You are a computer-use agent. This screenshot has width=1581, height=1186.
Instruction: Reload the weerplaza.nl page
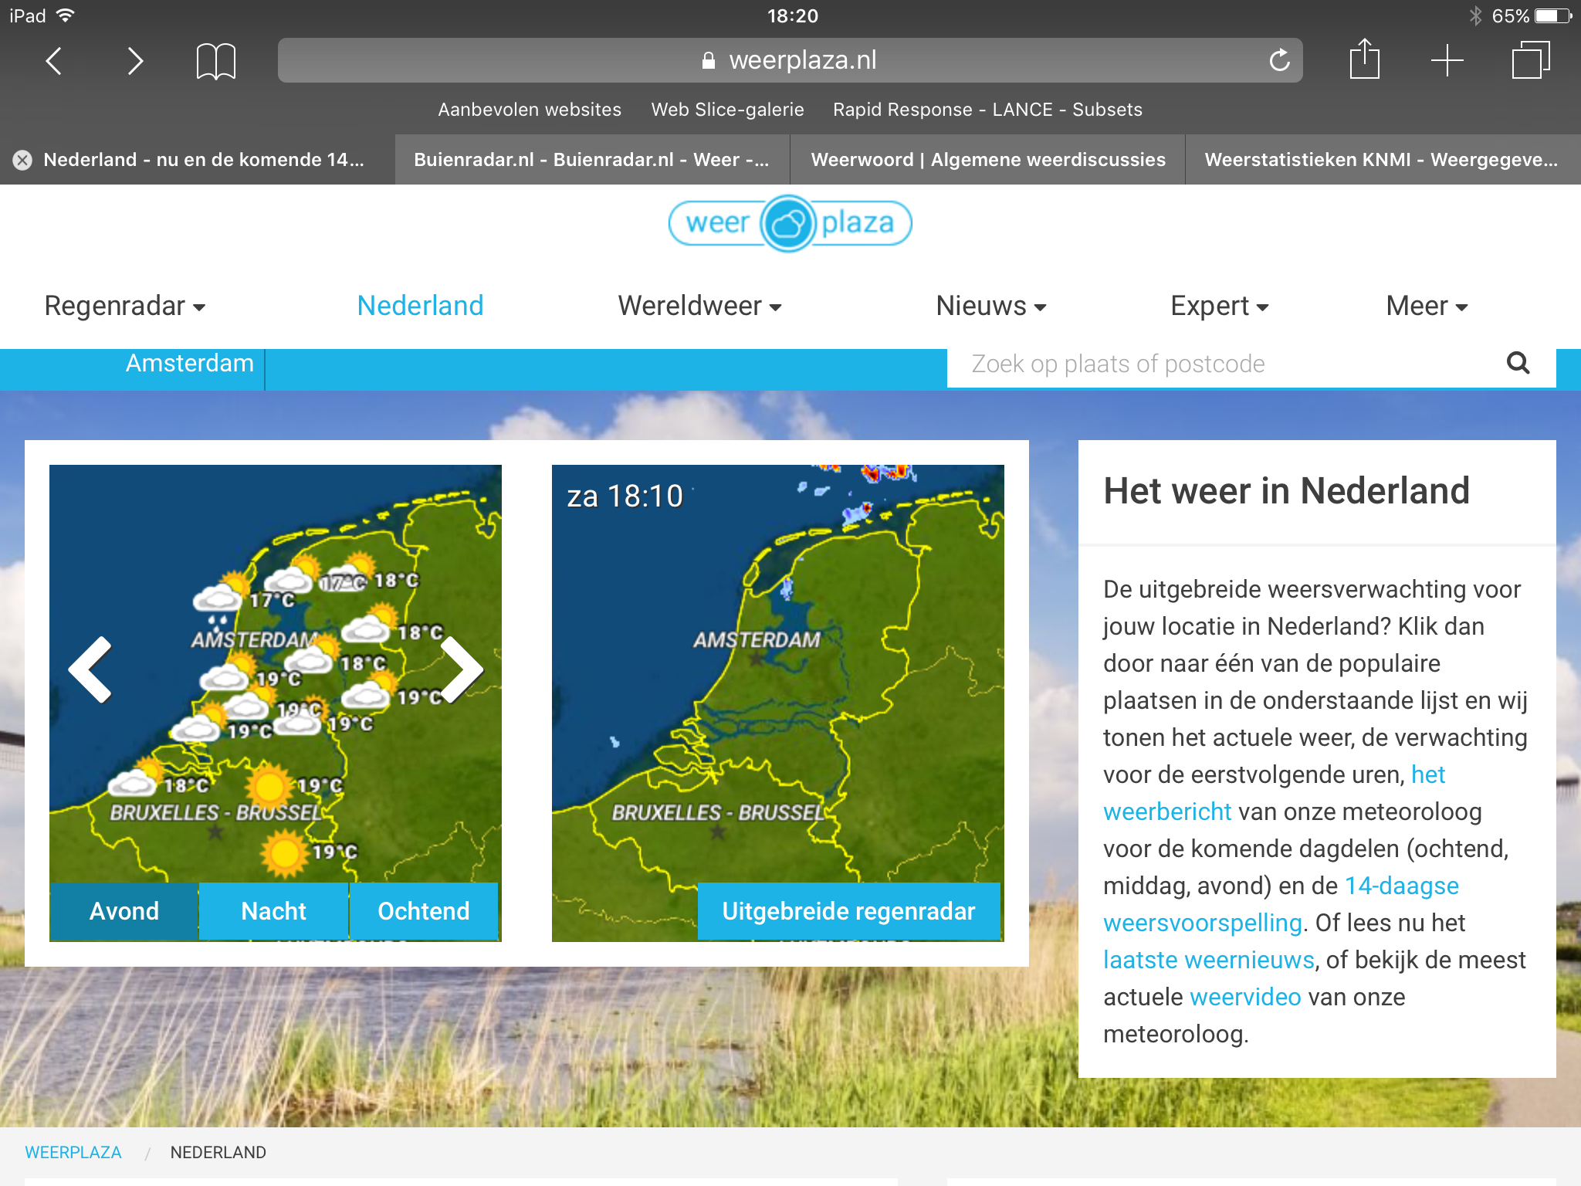[1279, 59]
